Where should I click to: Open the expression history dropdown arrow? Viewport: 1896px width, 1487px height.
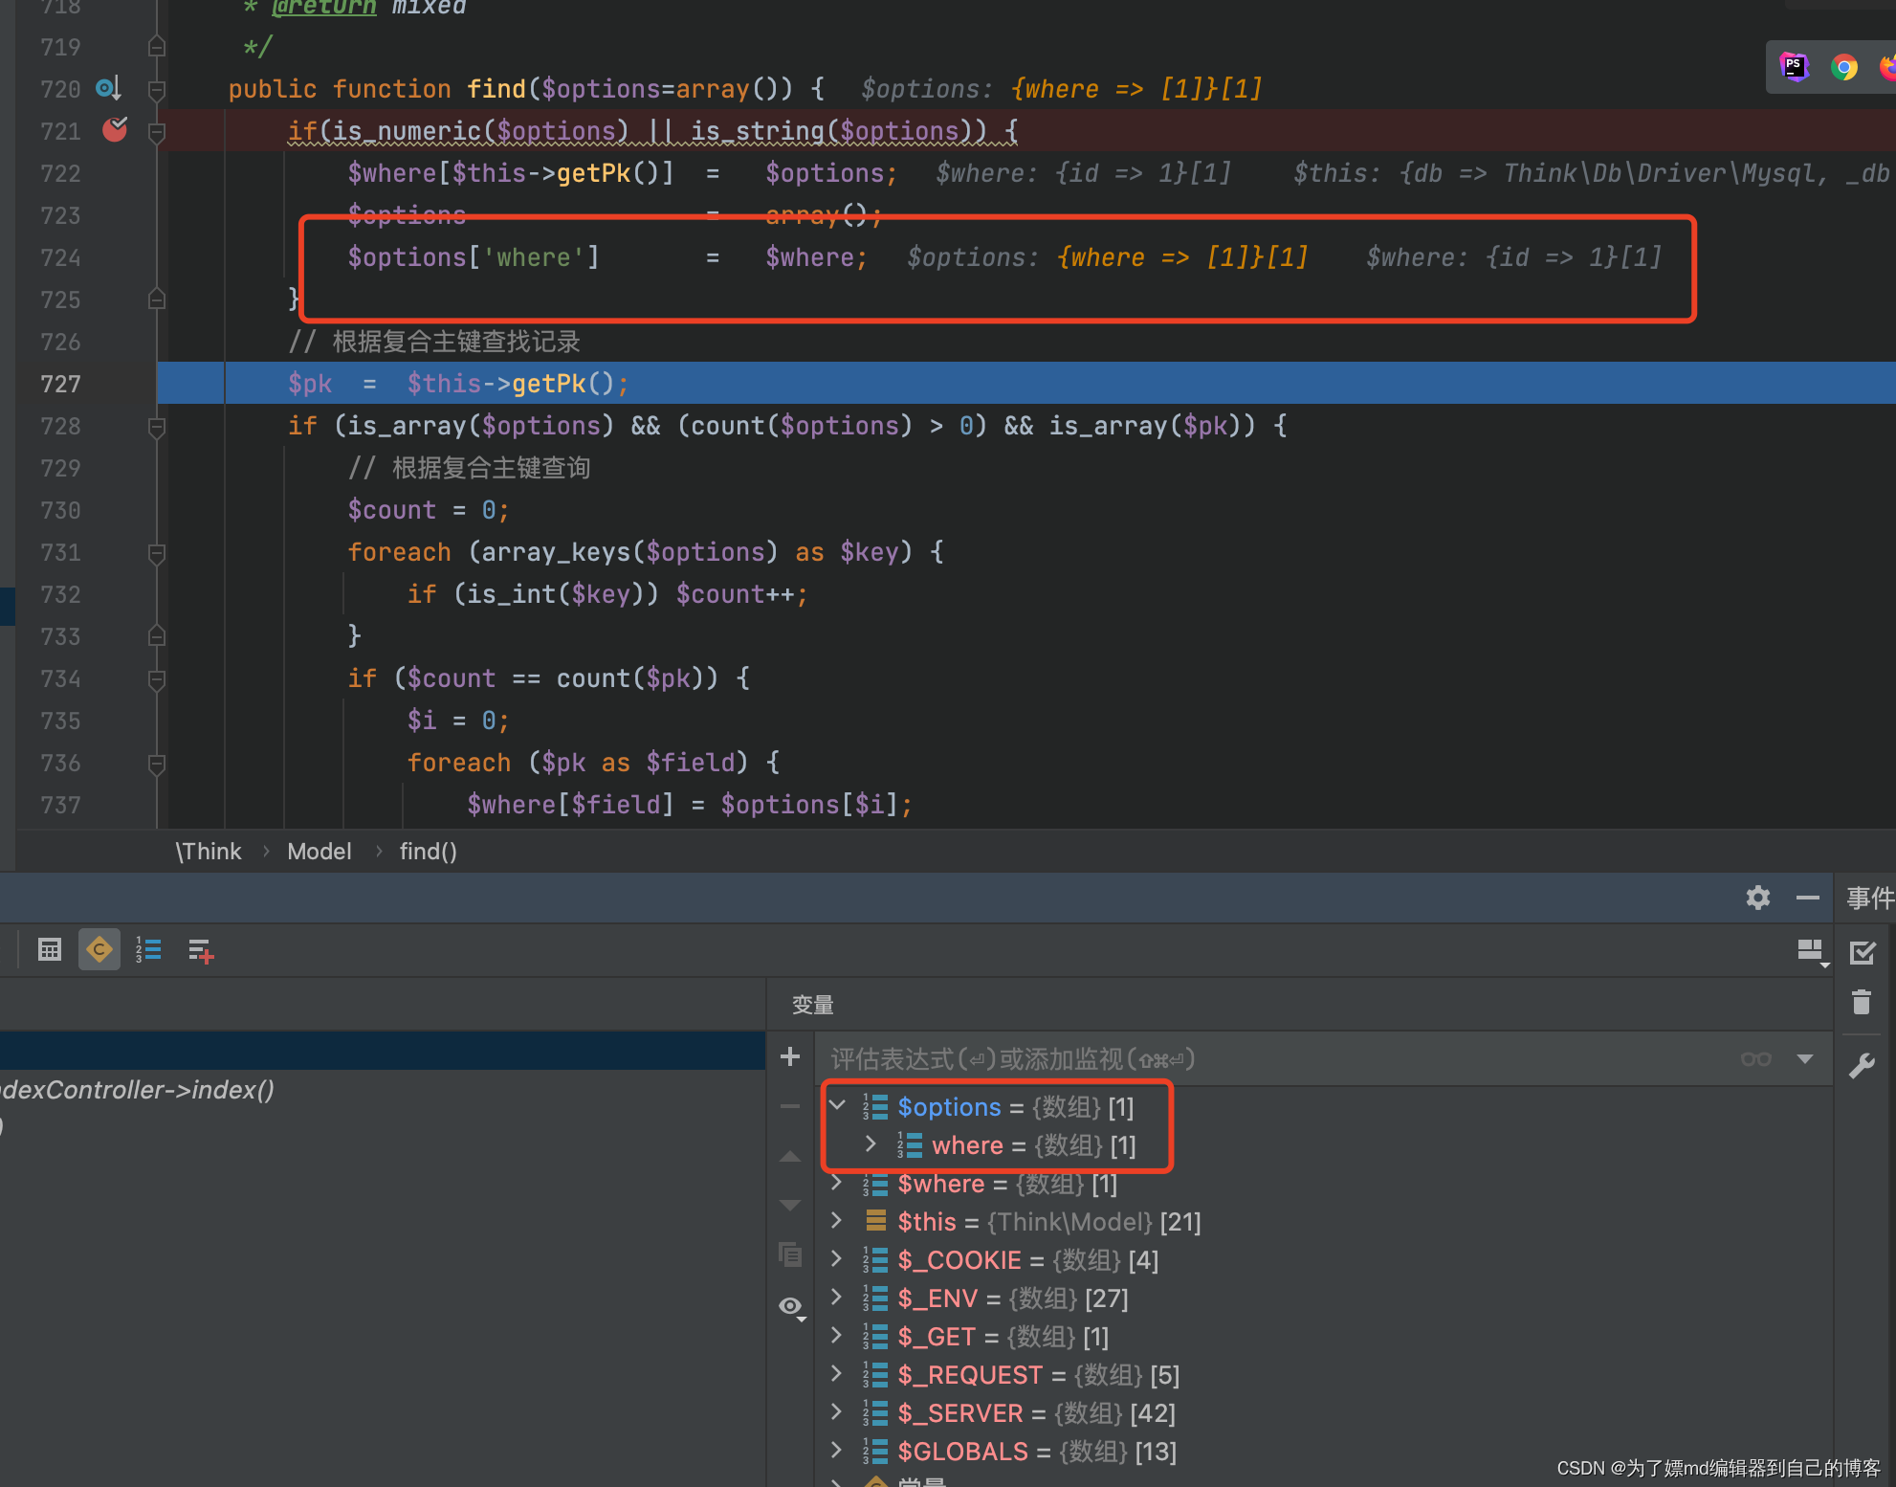point(1805,1059)
